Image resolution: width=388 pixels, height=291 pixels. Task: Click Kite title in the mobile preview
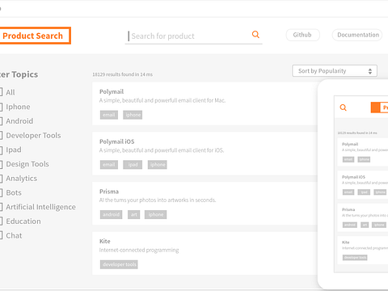click(346, 242)
